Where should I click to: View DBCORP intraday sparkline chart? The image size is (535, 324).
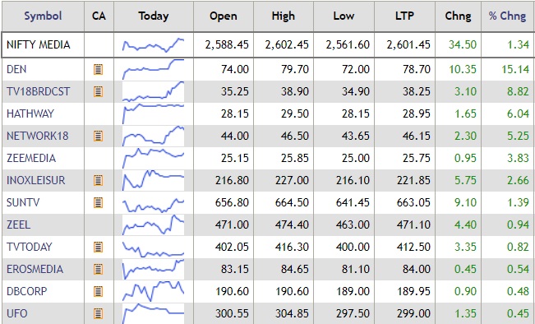click(153, 291)
